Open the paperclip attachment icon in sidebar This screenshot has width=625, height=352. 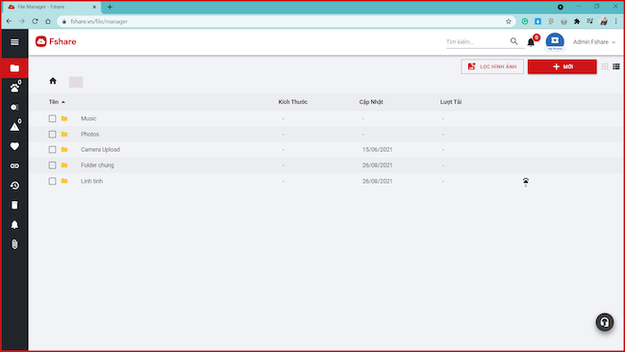click(x=14, y=244)
